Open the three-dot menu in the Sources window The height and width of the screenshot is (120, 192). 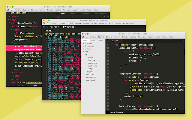point(184,37)
